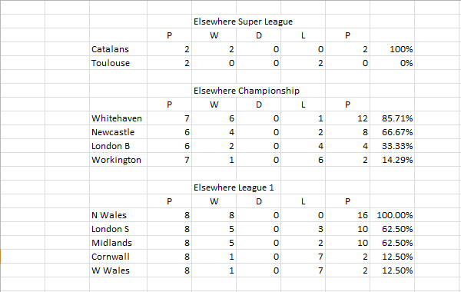
Task: Select the points value 16 for N Wales
Action: (347, 215)
